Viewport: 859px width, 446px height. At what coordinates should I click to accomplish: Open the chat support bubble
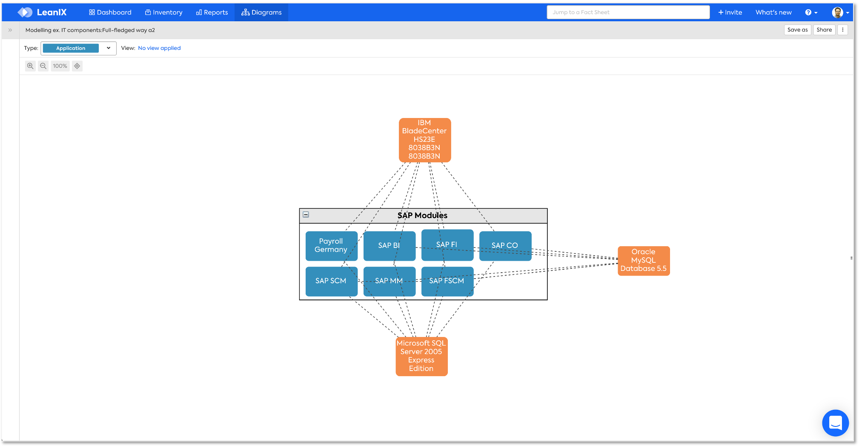tap(835, 423)
